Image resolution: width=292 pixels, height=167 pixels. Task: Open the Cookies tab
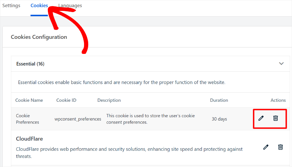pos(39,6)
